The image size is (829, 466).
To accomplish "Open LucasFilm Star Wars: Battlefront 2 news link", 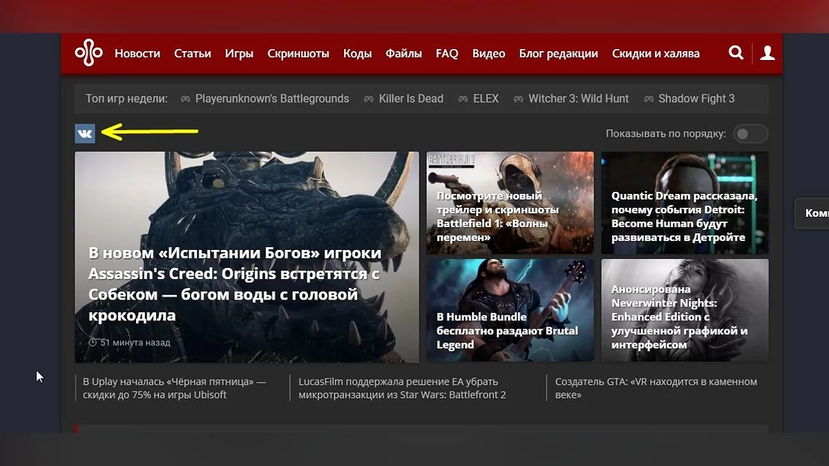I will coord(403,388).
